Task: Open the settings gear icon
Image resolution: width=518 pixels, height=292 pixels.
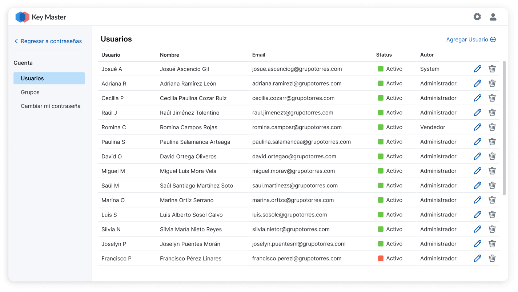Action: tap(477, 17)
